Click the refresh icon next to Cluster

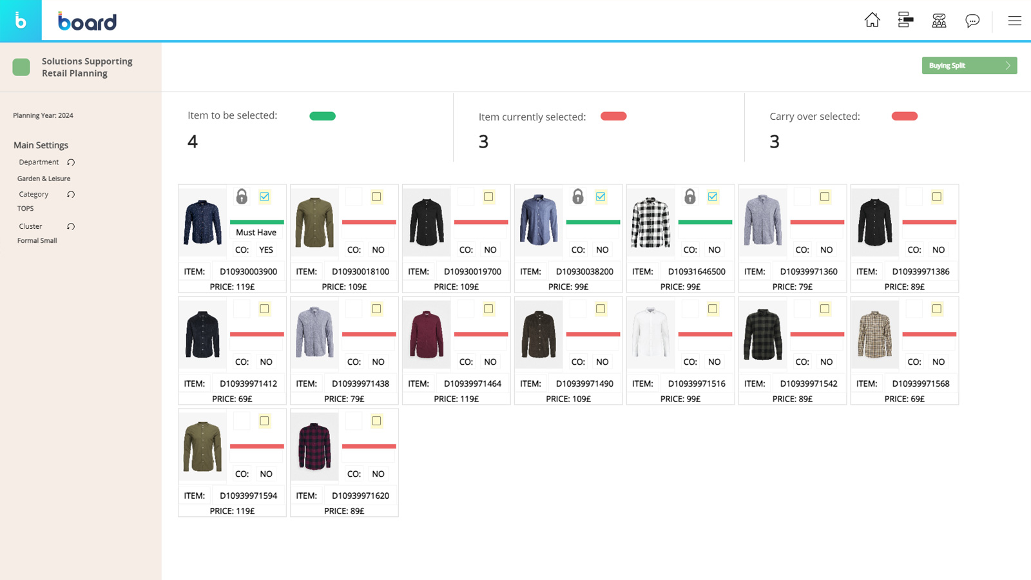tap(70, 226)
